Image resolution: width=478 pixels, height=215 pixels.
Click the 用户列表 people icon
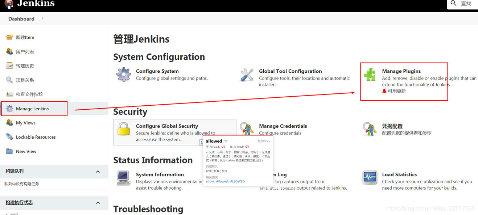[9, 51]
